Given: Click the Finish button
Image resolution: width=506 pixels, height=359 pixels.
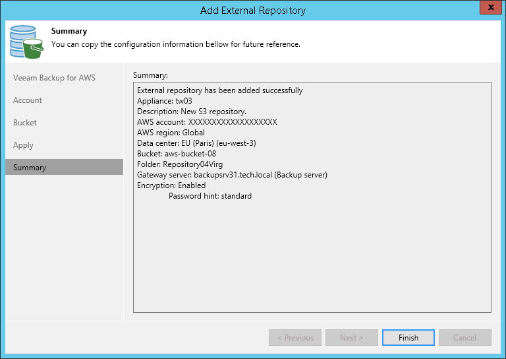Looking at the screenshot, I should [x=408, y=337].
